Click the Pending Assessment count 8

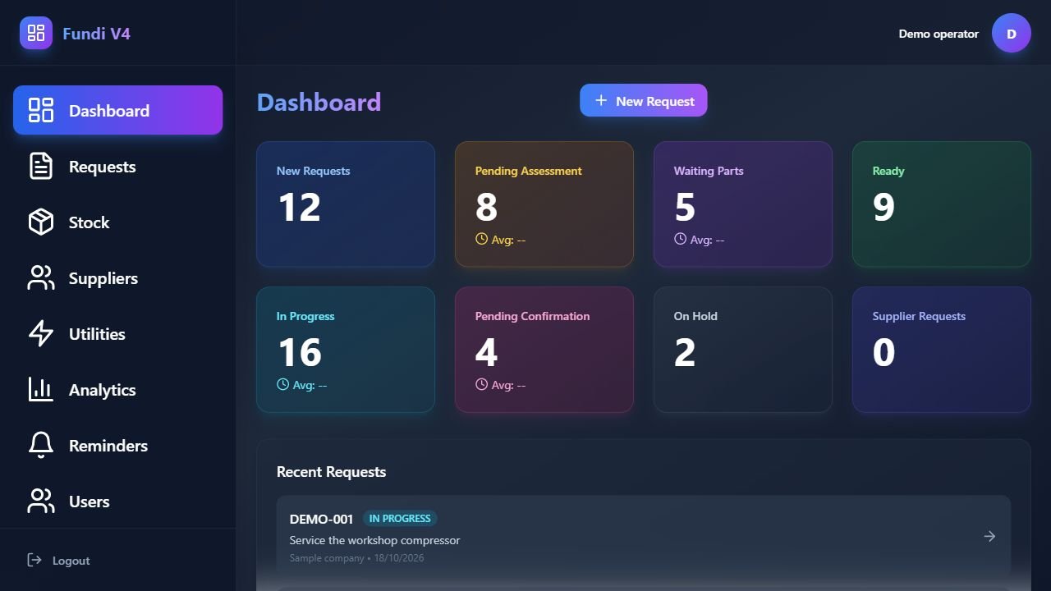486,207
